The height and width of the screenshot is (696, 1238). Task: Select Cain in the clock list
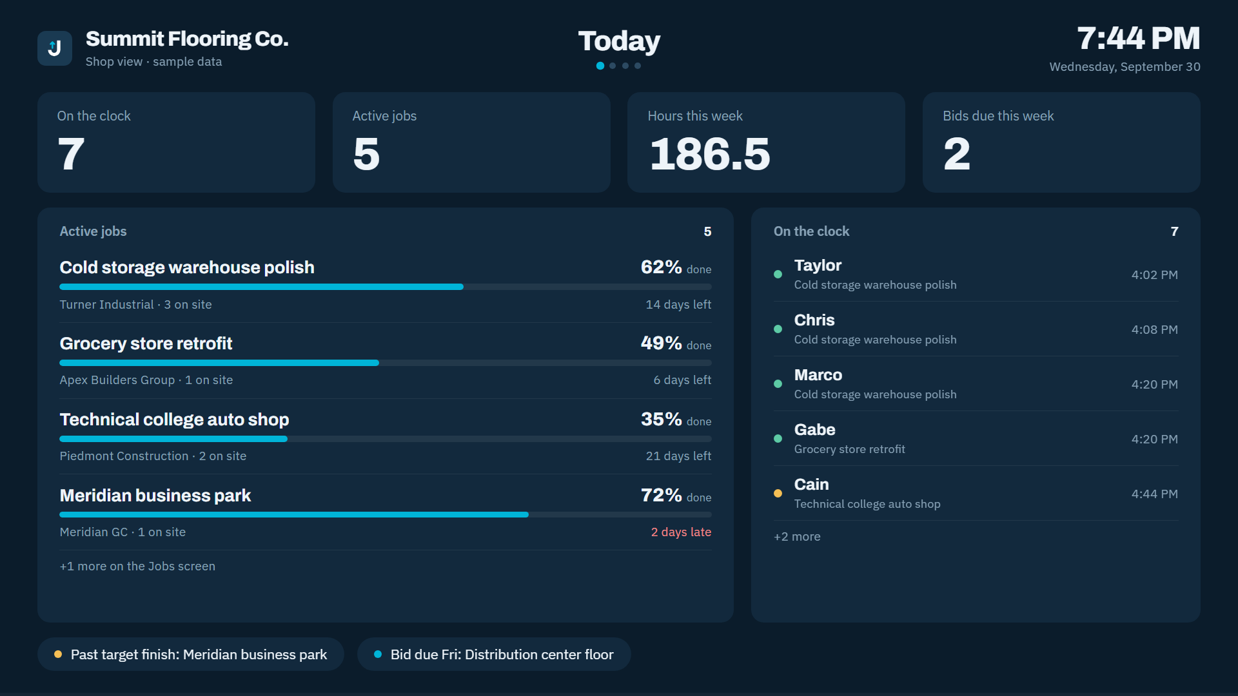[812, 485]
